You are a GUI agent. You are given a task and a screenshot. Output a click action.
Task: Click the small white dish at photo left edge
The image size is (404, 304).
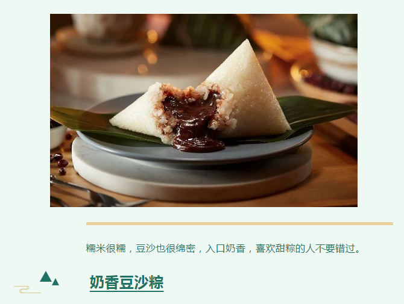[x=58, y=135]
